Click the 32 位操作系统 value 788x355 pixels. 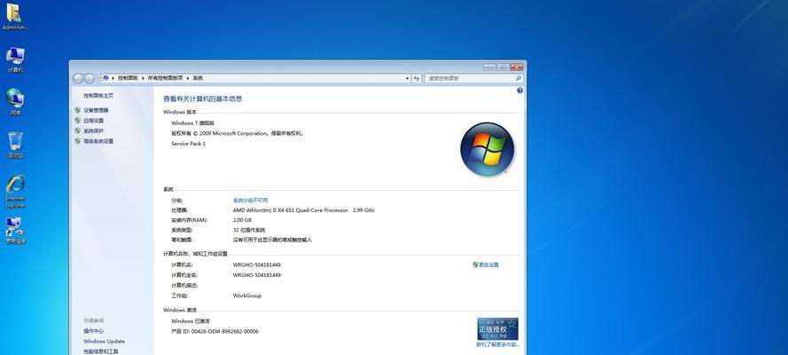(249, 230)
